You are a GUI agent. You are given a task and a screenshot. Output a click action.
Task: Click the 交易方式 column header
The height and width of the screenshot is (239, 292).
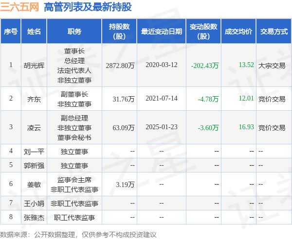click(x=274, y=31)
